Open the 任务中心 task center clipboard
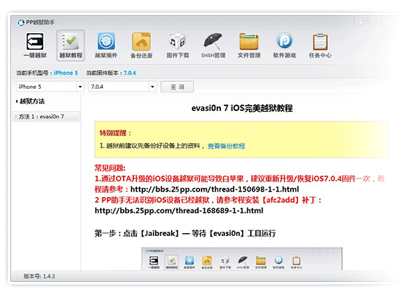The width and height of the screenshot is (410, 297). tap(320, 45)
